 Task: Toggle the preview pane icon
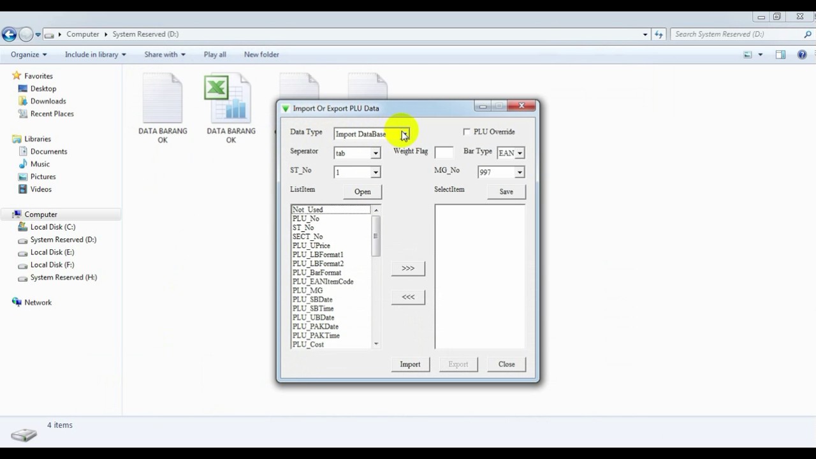point(780,55)
